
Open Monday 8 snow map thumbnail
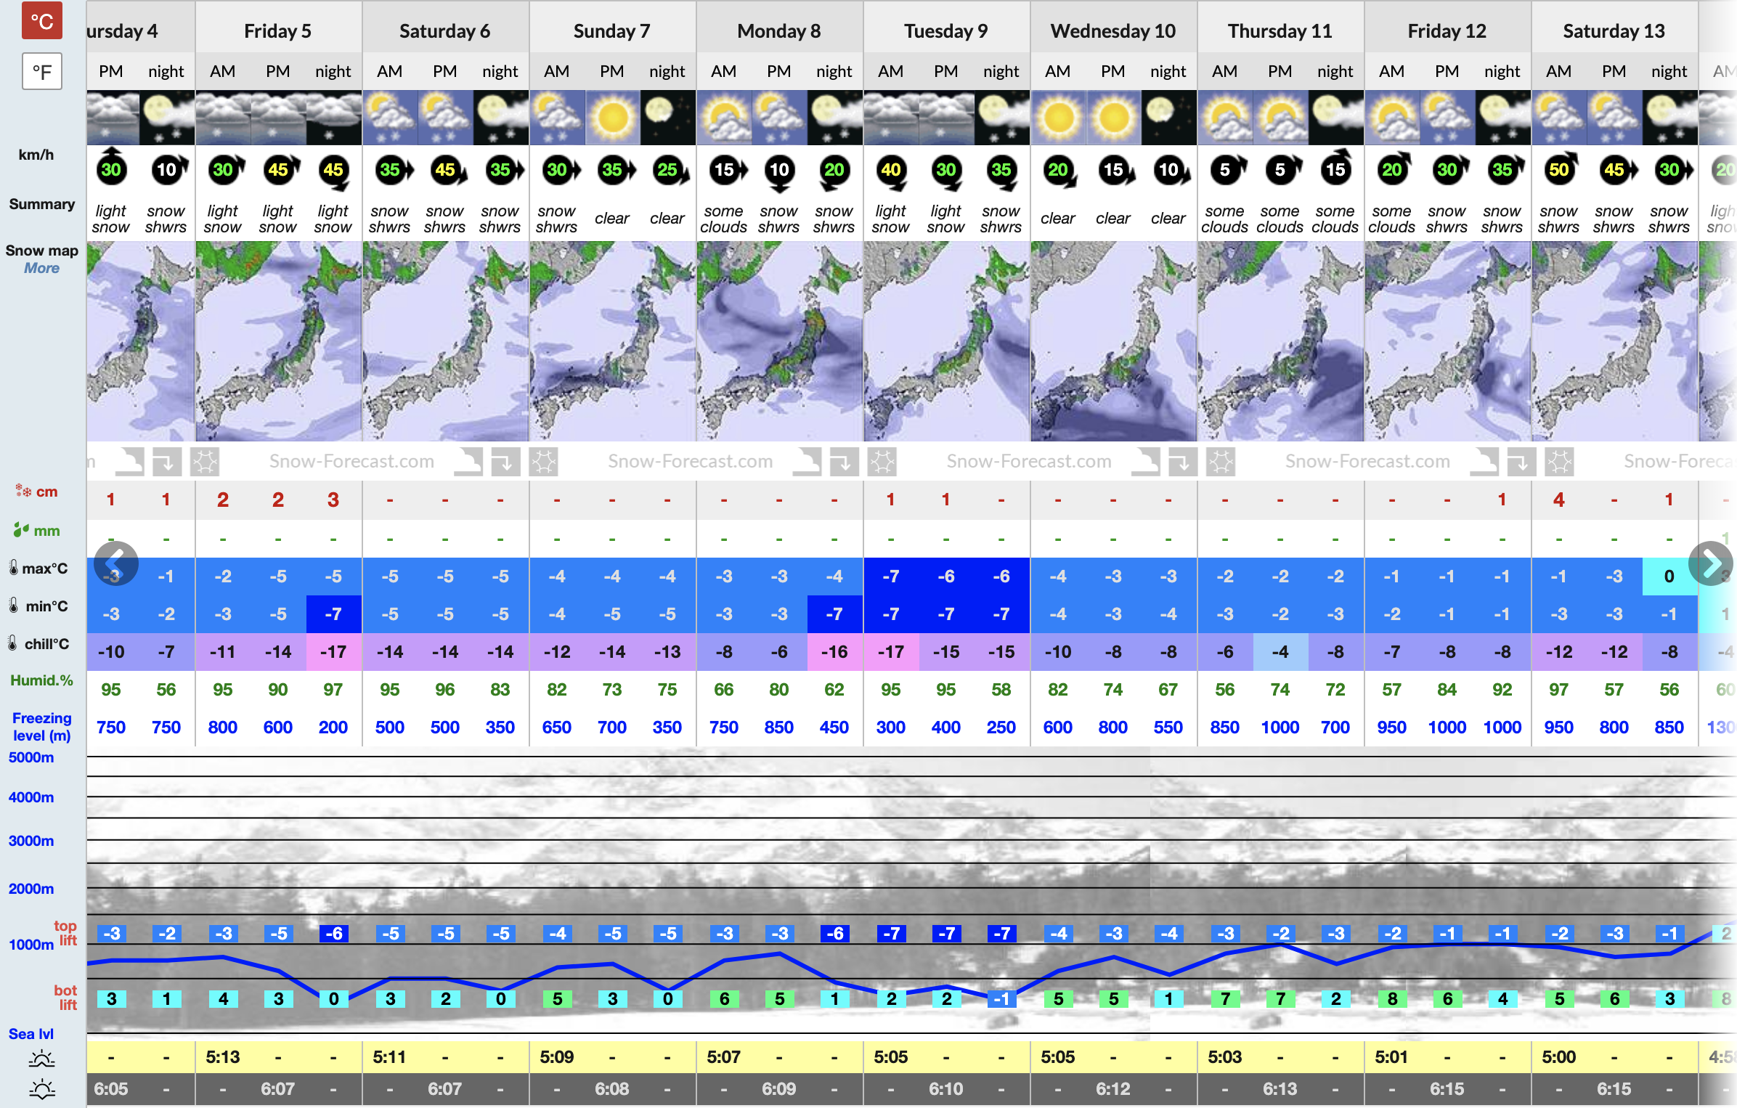coord(779,341)
